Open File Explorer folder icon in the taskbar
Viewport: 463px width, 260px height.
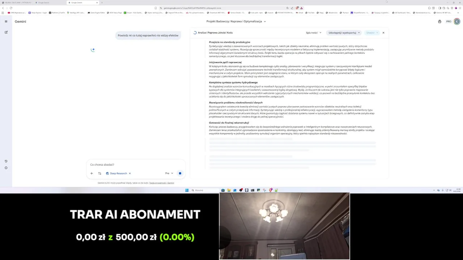pos(229,190)
